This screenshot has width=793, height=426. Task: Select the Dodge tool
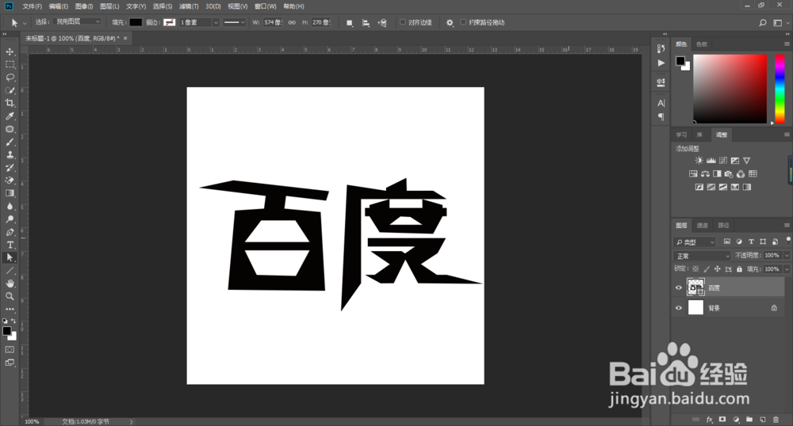[x=10, y=219]
